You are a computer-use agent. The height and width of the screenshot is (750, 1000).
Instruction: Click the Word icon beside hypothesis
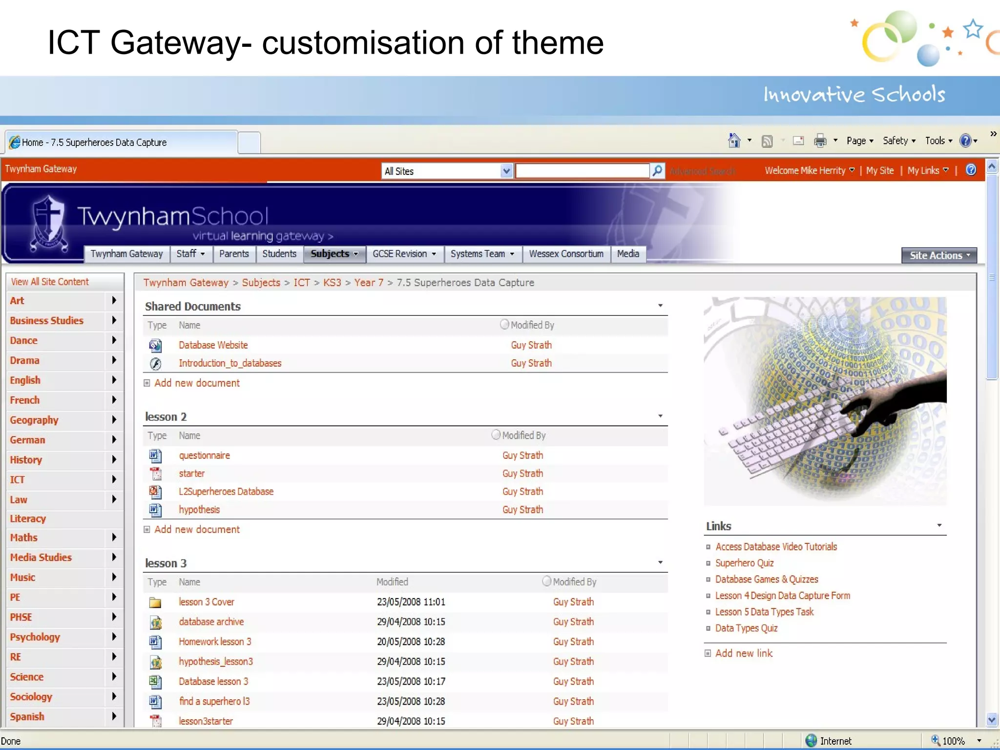point(155,510)
